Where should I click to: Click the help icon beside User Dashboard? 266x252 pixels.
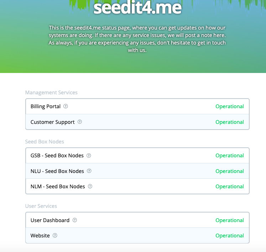[x=75, y=220]
